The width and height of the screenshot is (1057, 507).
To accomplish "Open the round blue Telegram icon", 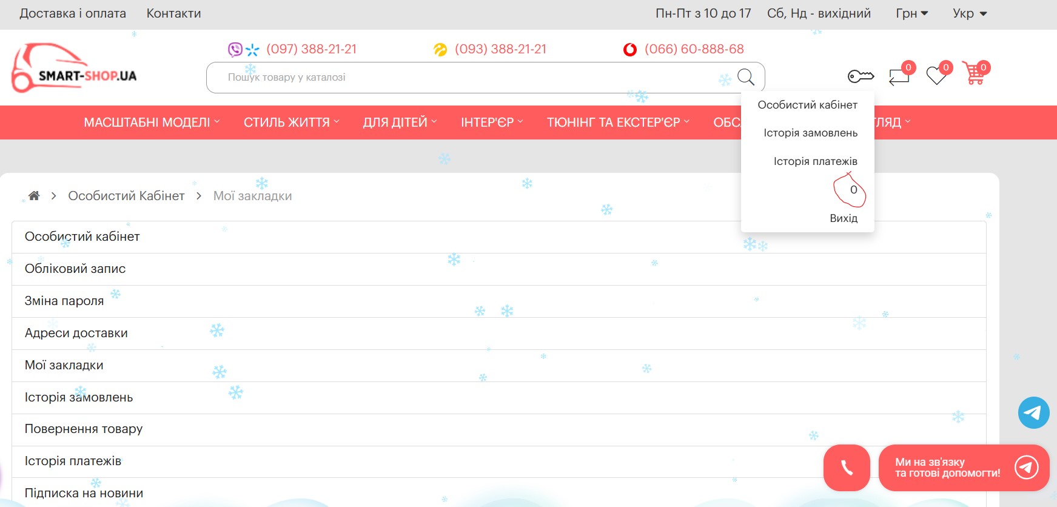I will [1033, 413].
